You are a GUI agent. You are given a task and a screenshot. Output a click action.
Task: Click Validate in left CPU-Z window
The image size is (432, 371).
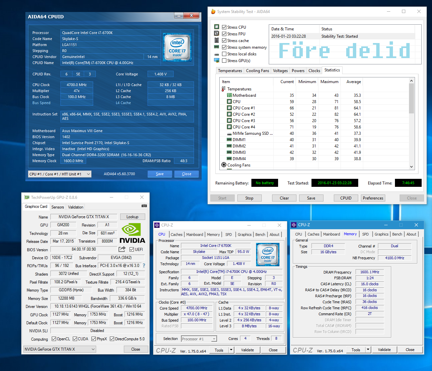tap(247, 350)
